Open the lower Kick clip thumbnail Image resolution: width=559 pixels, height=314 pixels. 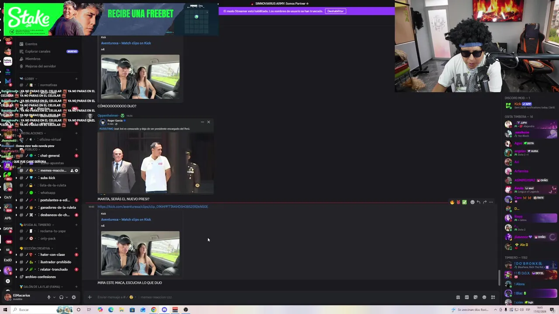click(140, 253)
